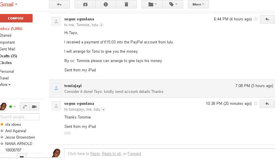Star the 10:38 PM message
The width and height of the screenshot is (275, 159).
click(256, 103)
